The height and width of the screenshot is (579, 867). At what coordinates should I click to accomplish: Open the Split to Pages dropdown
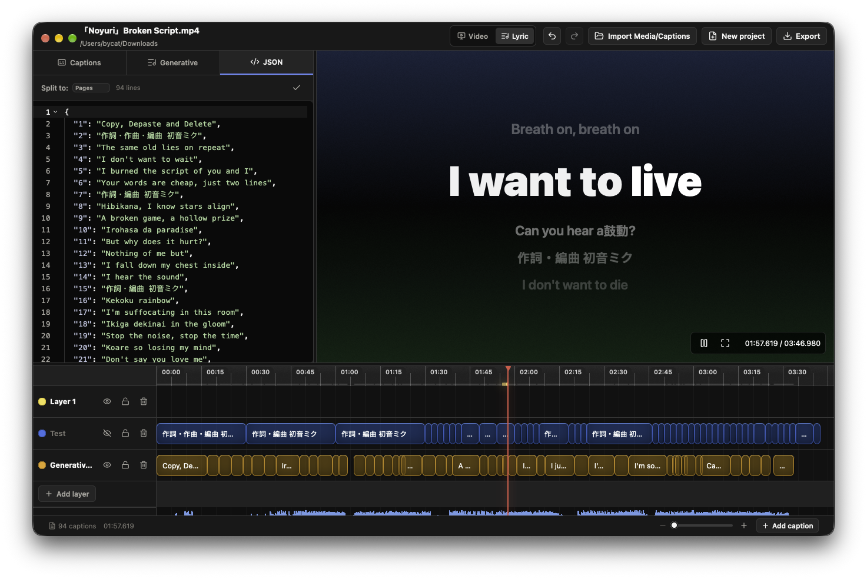pos(91,88)
